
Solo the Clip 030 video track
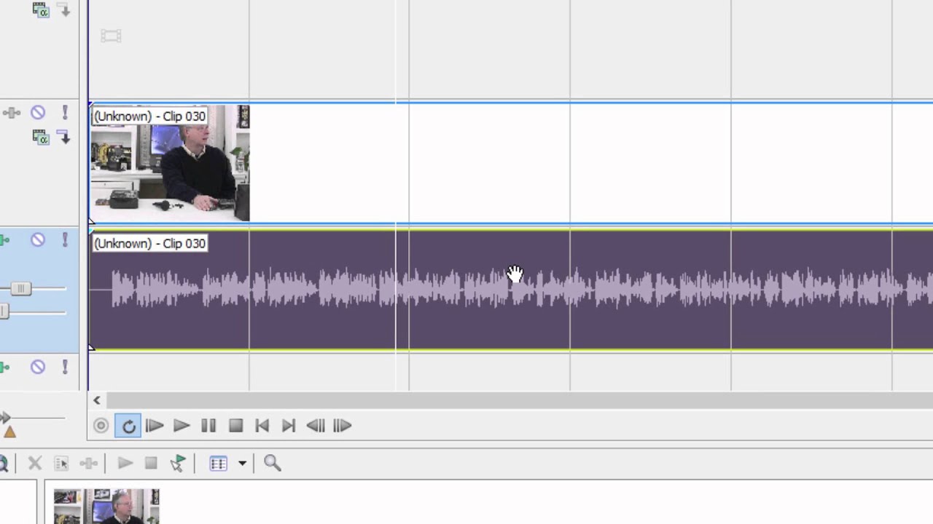65,113
